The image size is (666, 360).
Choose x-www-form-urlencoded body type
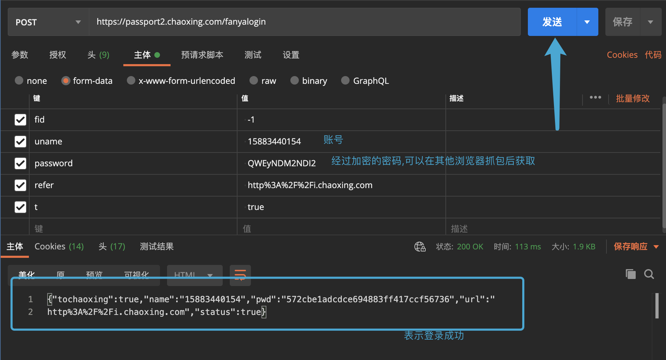click(131, 81)
